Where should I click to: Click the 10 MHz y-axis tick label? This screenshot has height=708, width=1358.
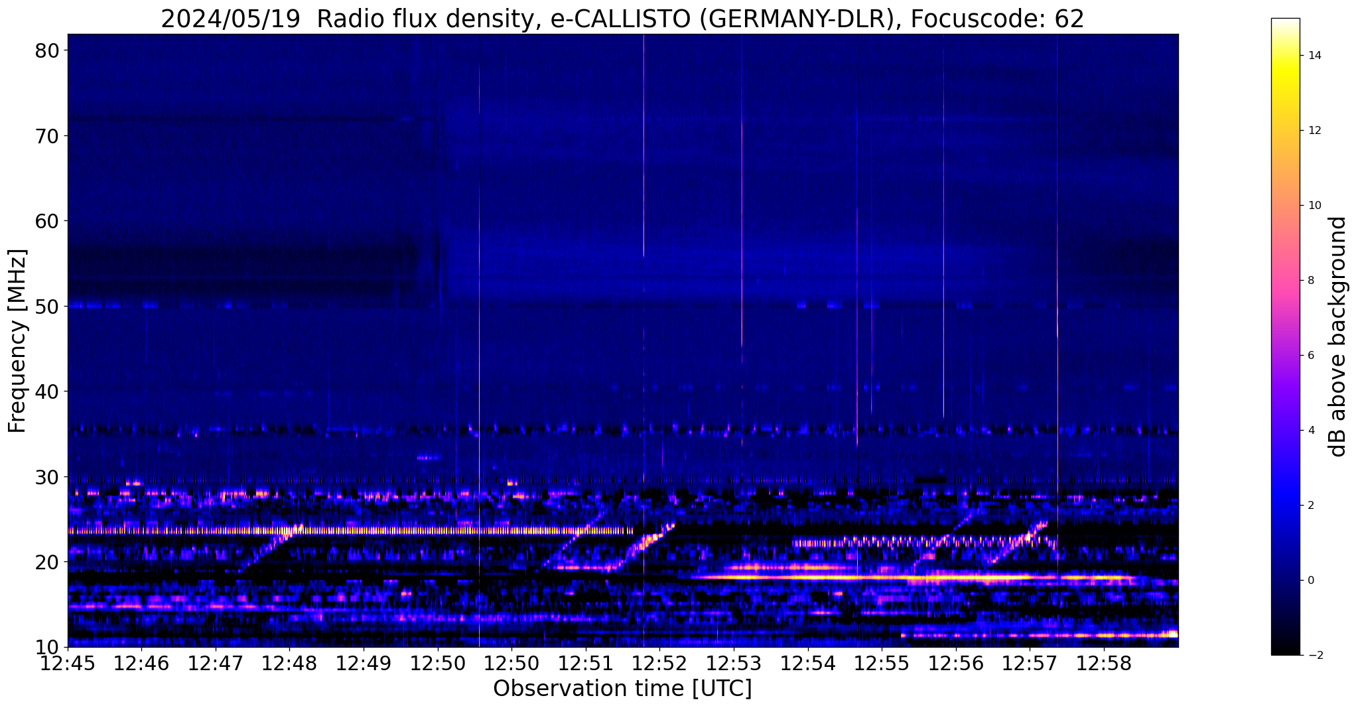tap(46, 646)
